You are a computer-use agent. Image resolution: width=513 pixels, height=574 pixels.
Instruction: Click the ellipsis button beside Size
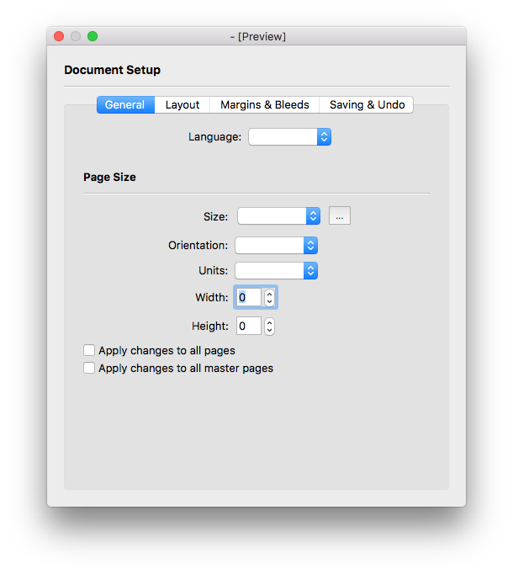(x=339, y=216)
